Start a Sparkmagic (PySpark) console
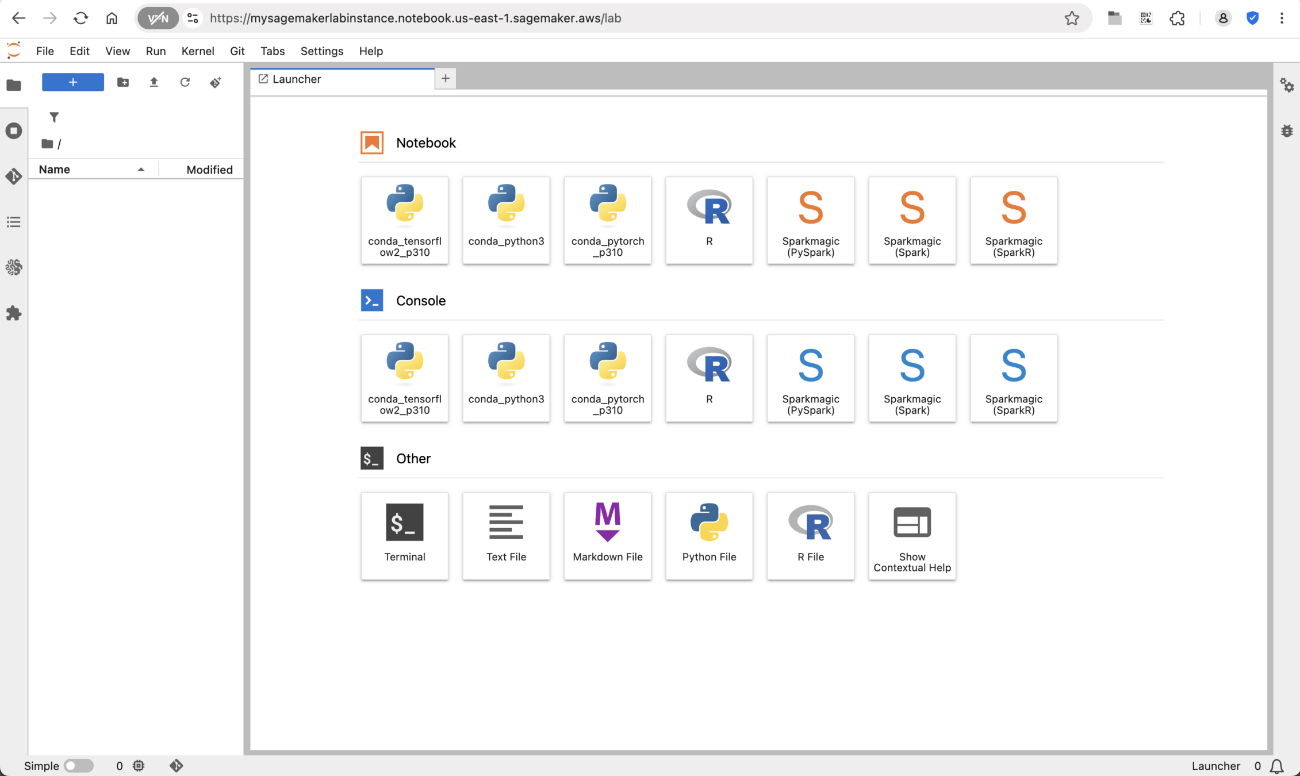The image size is (1300, 776). [x=810, y=378]
